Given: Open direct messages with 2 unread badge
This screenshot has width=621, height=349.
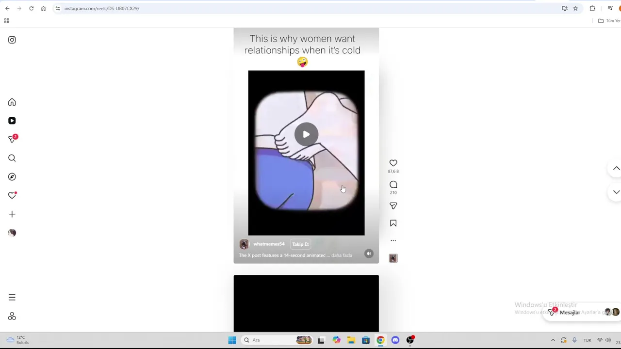Looking at the screenshot, I should 12,139.
